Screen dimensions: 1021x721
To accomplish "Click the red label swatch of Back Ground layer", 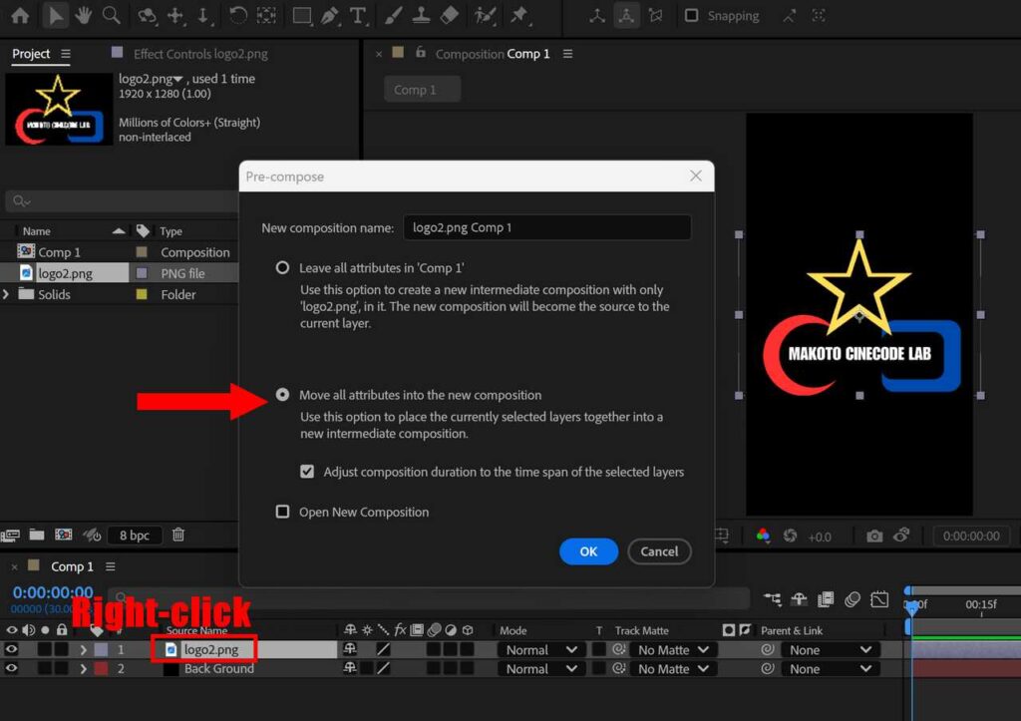I will [x=101, y=668].
